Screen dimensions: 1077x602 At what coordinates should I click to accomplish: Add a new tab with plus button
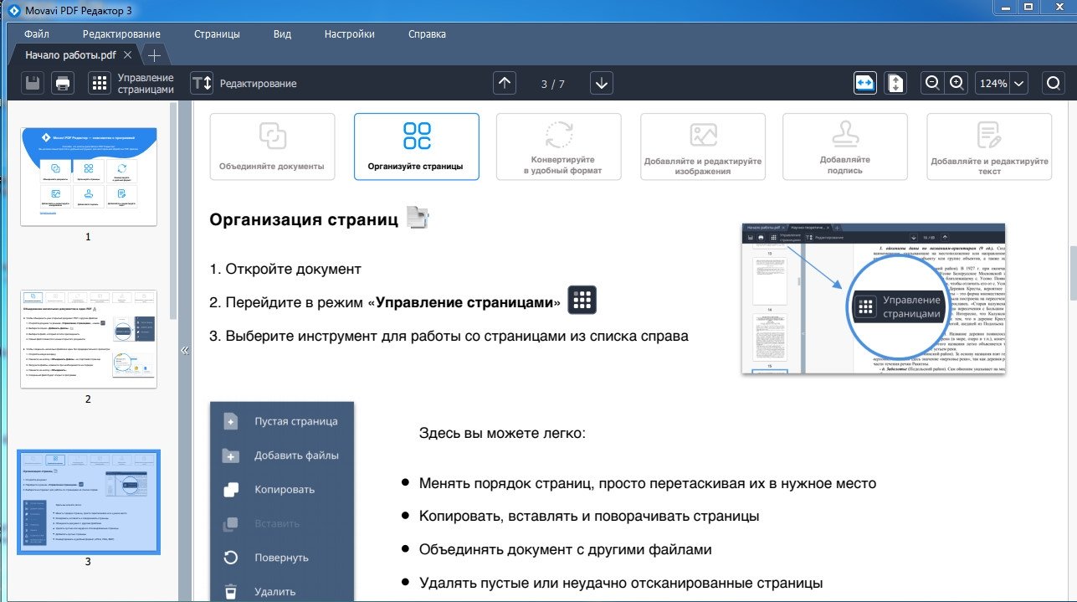click(x=154, y=55)
